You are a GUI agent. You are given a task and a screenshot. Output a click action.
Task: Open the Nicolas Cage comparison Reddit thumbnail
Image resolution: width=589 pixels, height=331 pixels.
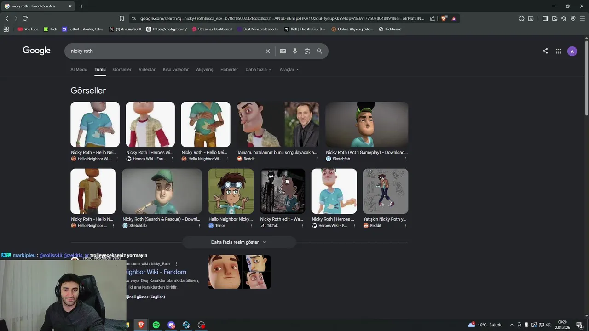click(278, 125)
